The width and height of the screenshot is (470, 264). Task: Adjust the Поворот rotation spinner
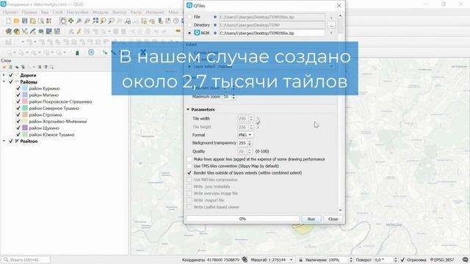(395, 260)
